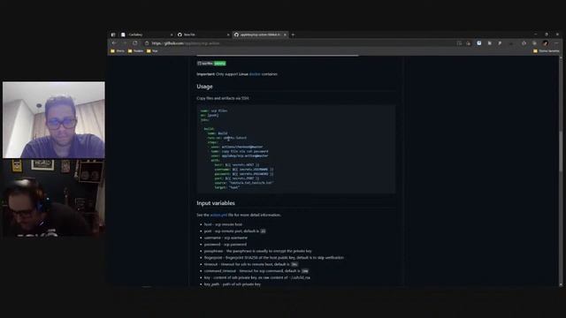566x318 pixels.
Task: Click the 'copy file via ssh password' code line
Action: pos(240,151)
